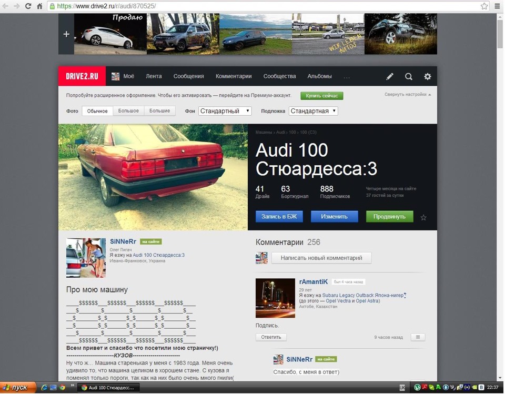Click the red Audi 100 main photo
Screen dimensions: 505x394
click(153, 177)
